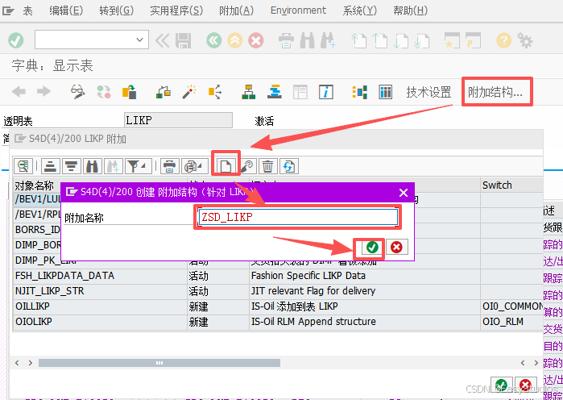Click the 技术设置 button
Image resolution: width=563 pixels, height=400 pixels.
pos(428,93)
